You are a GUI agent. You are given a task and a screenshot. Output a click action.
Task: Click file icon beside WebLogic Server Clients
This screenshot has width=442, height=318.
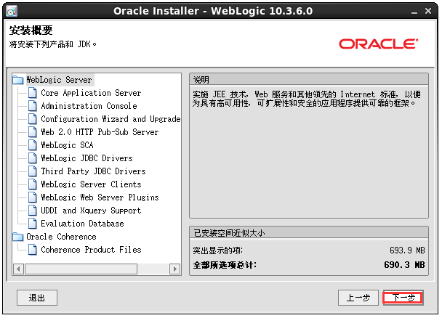coord(33,184)
